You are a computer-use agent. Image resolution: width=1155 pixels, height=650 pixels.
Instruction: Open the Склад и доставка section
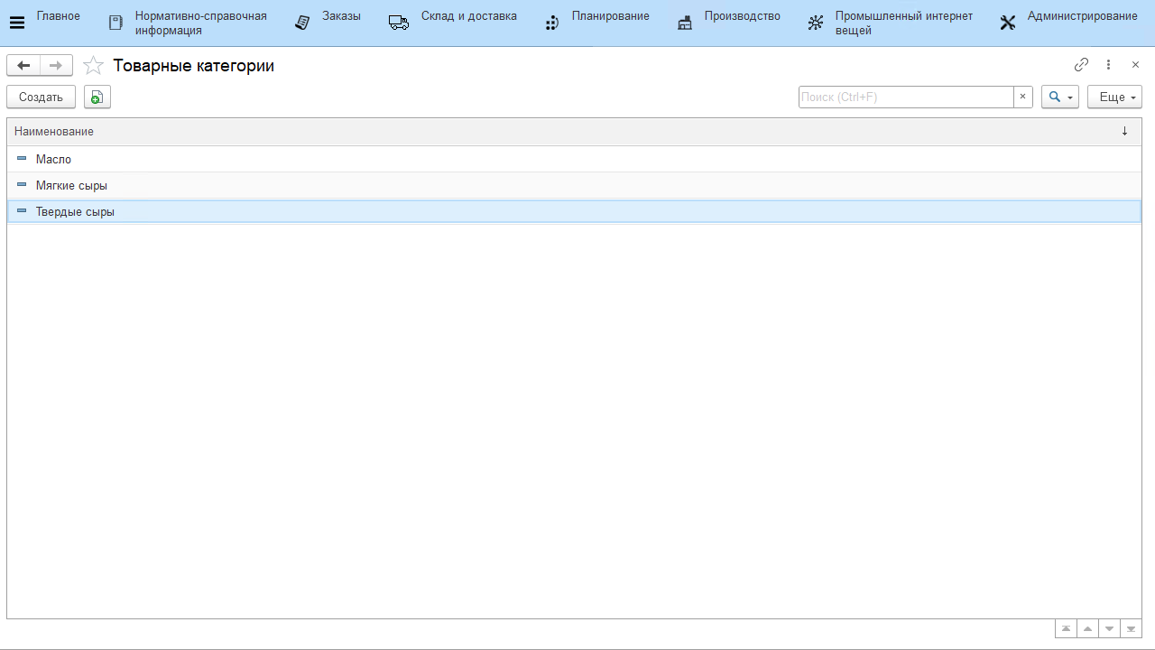pyautogui.click(x=453, y=23)
